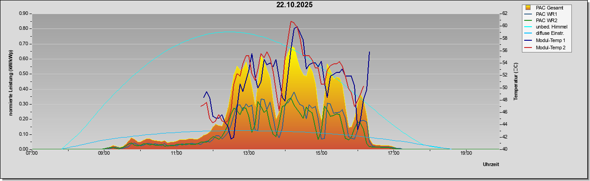Viewport: 590px width, 181px height.
Task: Click the 52 temperature axis value
Action: pos(505,75)
